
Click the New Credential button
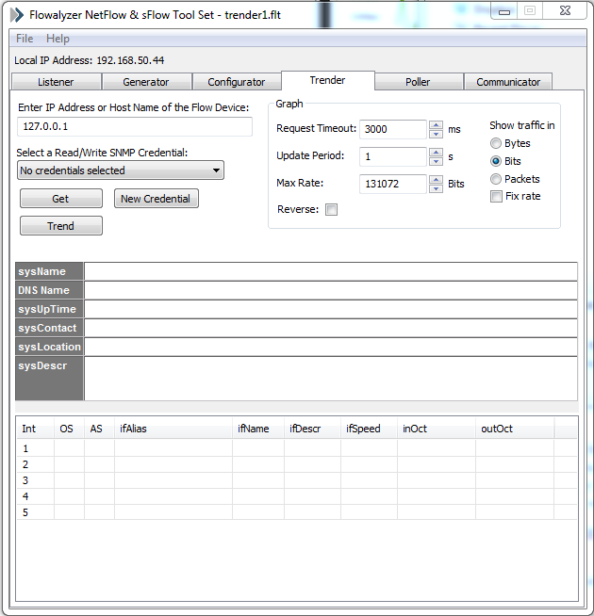(157, 199)
